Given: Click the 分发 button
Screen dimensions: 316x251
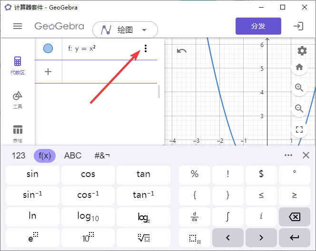Looking at the screenshot, I should (x=258, y=26).
